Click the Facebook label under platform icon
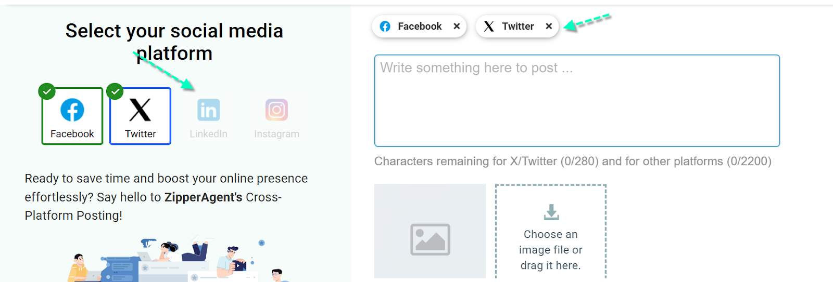Image resolution: width=833 pixels, height=282 pixels. tap(72, 134)
